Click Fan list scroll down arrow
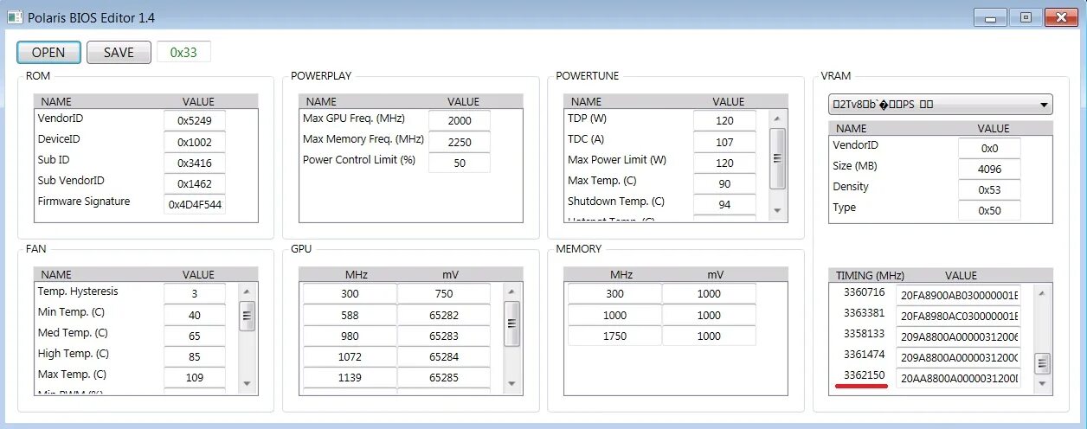Screen dimensions: 1087x429 pos(248,384)
